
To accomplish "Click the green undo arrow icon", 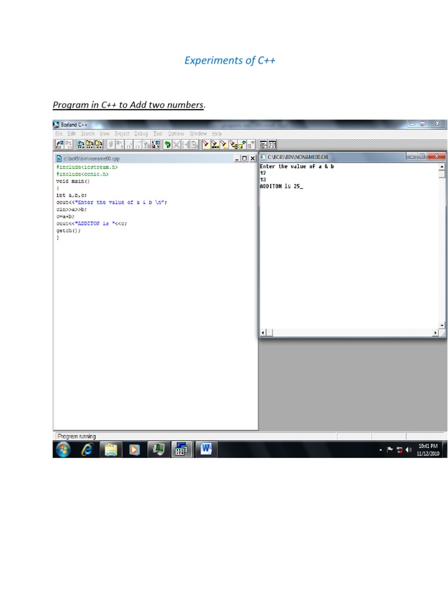I will pyautogui.click(x=167, y=145).
